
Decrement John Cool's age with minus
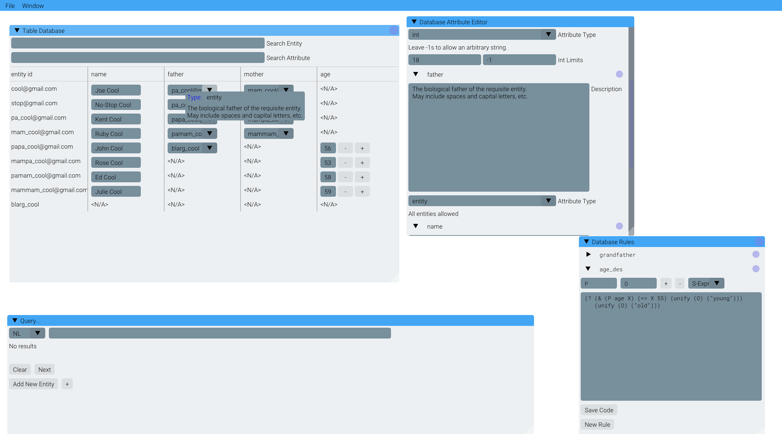click(x=345, y=148)
